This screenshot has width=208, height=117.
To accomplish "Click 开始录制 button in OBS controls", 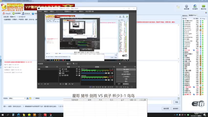I will pyautogui.click(x=126, y=72).
